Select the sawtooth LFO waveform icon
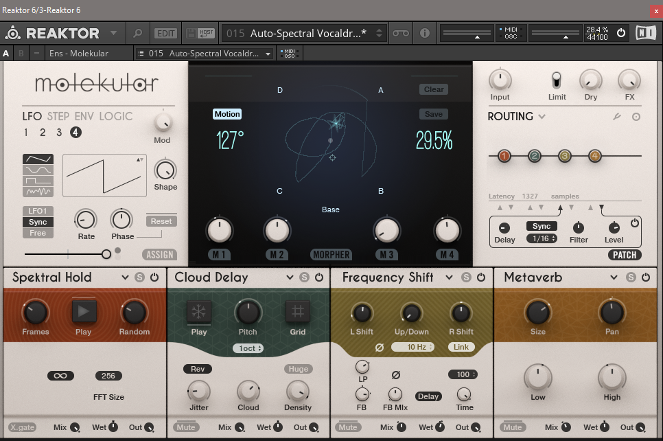The width and height of the screenshot is (663, 441). click(38, 159)
